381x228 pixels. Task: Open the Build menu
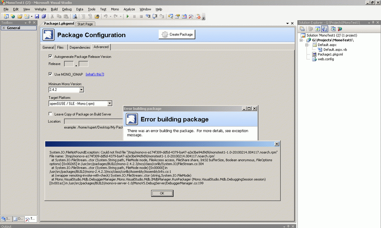(54, 9)
